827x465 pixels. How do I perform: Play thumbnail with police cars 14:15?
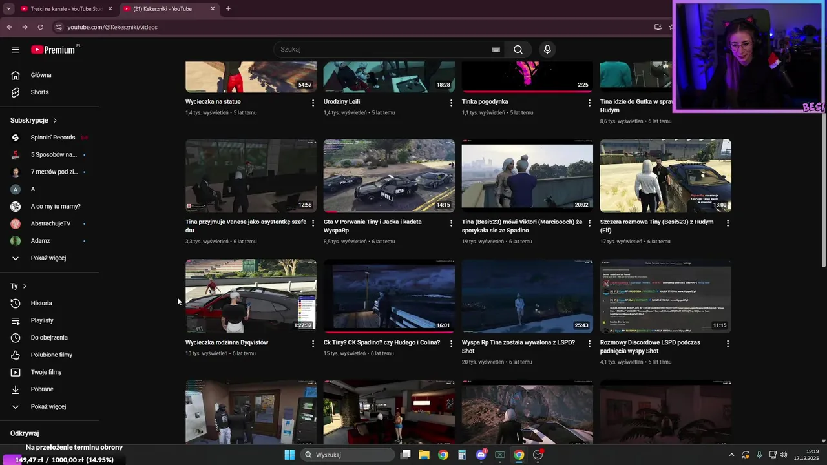(x=389, y=176)
